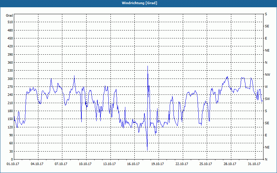277x173 pixels.
Task: Select the 60 value on the Y axis
Action: (11, 143)
